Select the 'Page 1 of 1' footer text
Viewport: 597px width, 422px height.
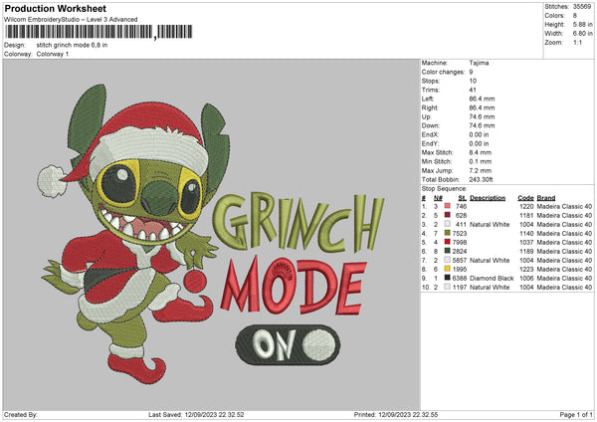(x=576, y=414)
